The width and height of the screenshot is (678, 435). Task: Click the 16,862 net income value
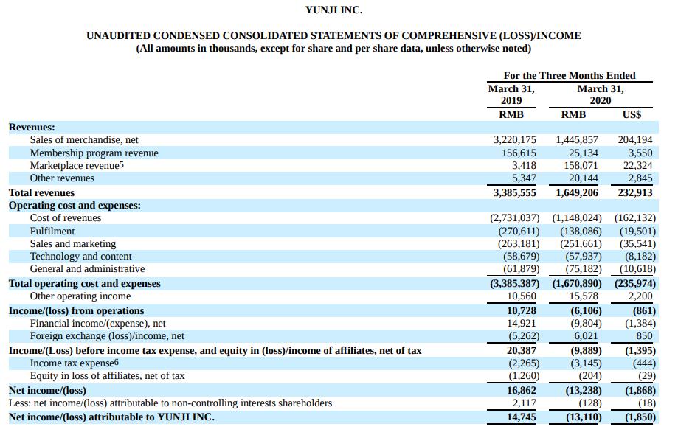click(x=522, y=391)
